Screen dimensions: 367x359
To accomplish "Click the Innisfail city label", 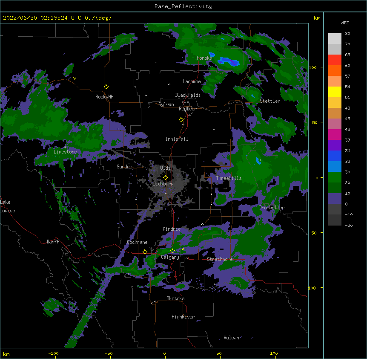I will tap(177, 139).
